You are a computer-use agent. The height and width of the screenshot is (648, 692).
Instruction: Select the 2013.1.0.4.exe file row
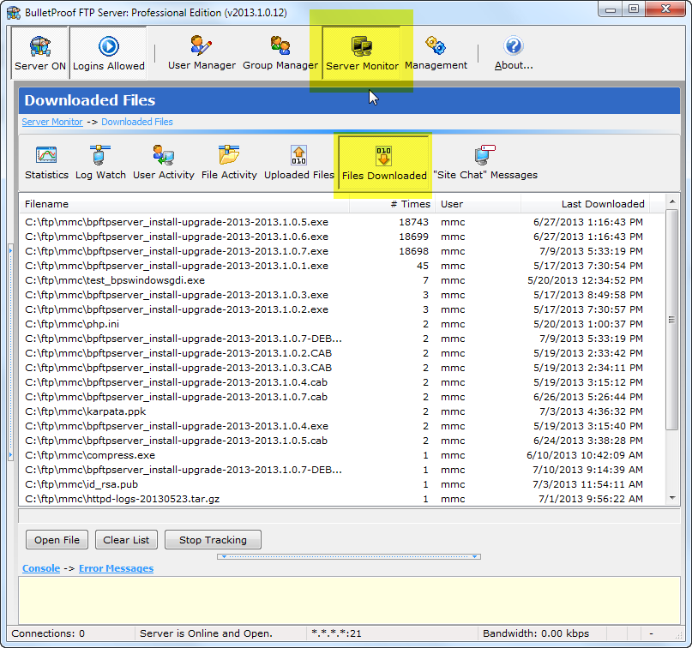tap(342, 426)
